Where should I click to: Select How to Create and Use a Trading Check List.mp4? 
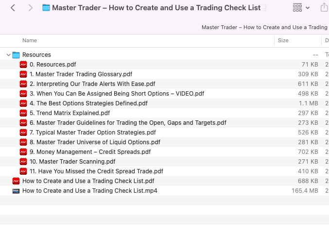pyautogui.click(x=164, y=191)
